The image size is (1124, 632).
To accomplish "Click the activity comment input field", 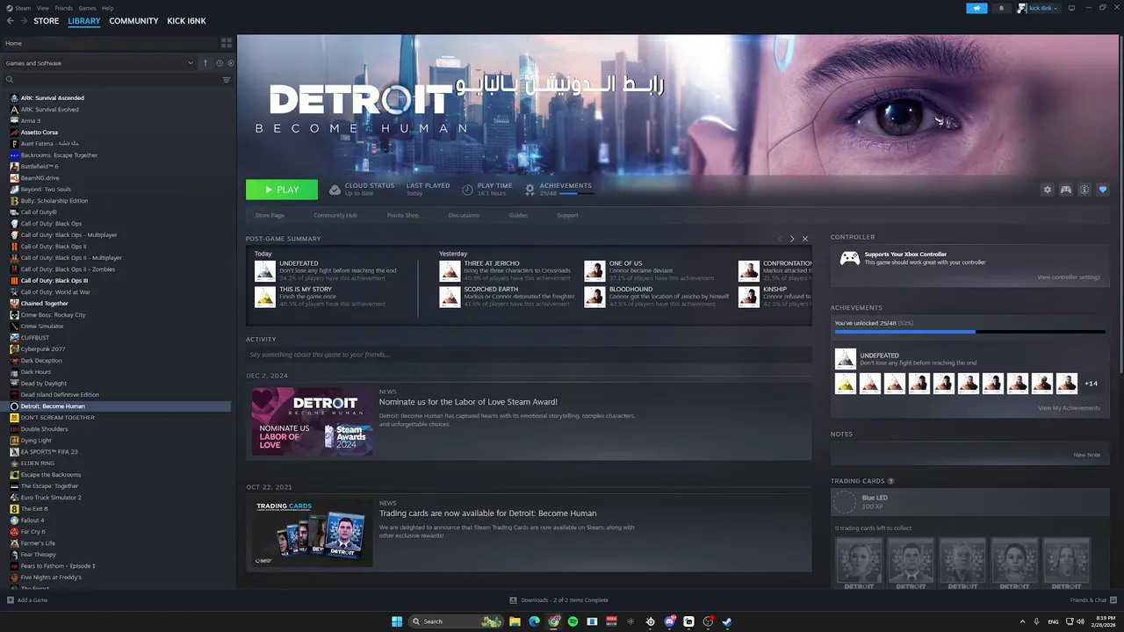I will pos(529,355).
